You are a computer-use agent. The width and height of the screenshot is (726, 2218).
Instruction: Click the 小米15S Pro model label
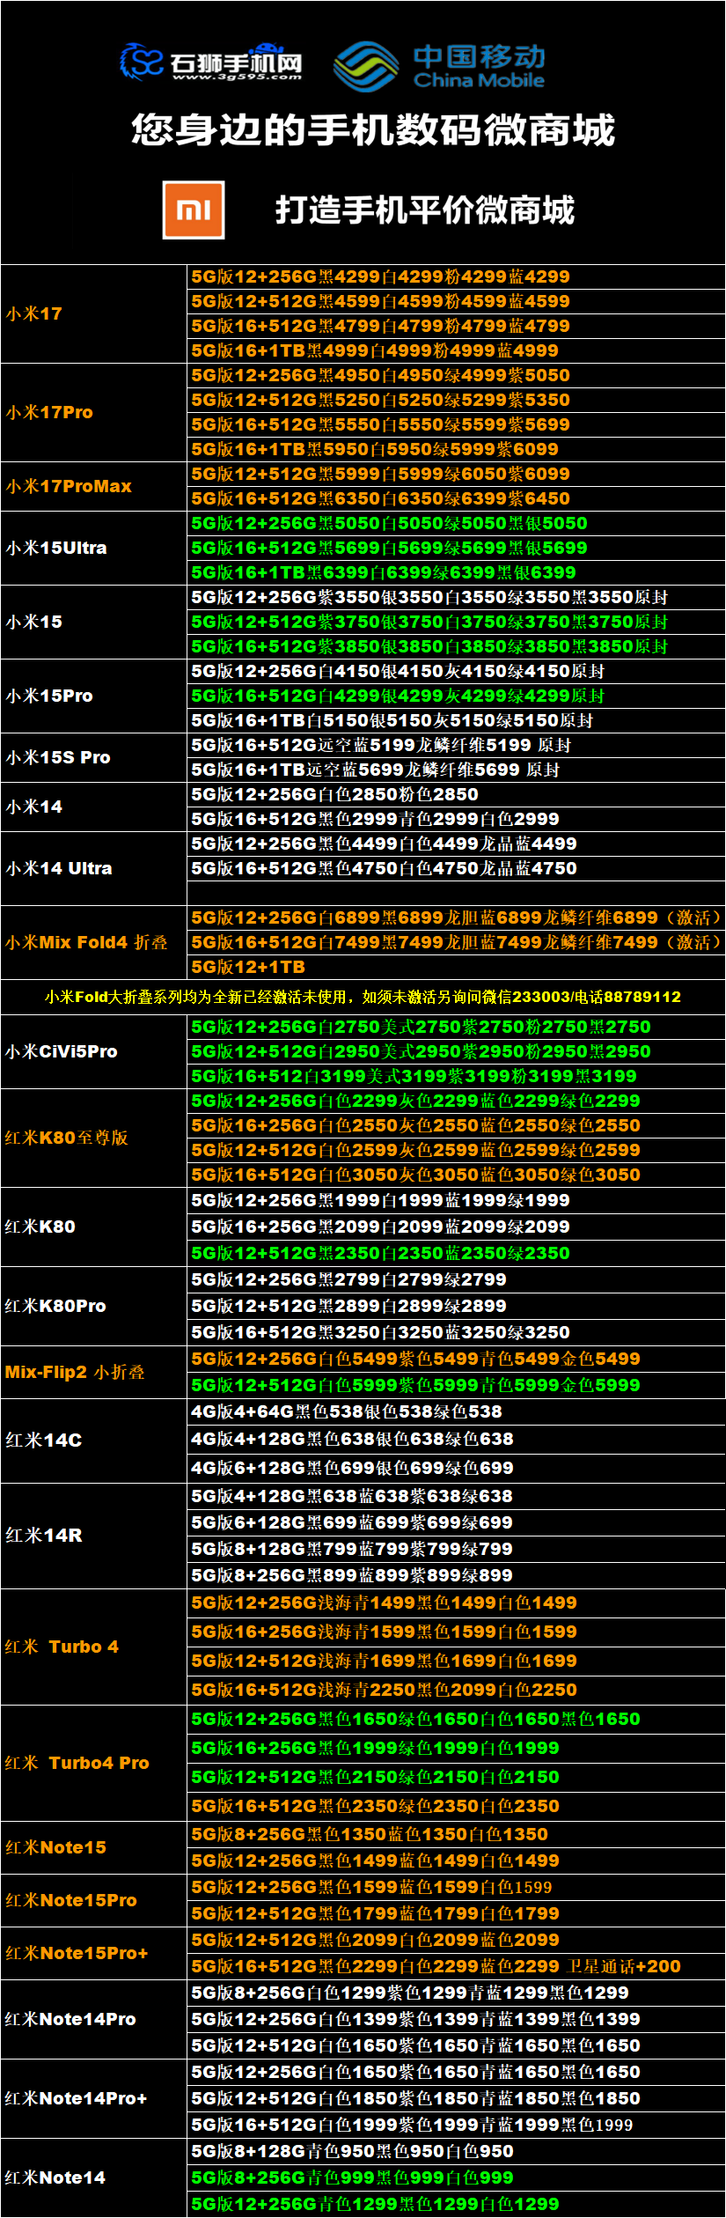(x=58, y=757)
